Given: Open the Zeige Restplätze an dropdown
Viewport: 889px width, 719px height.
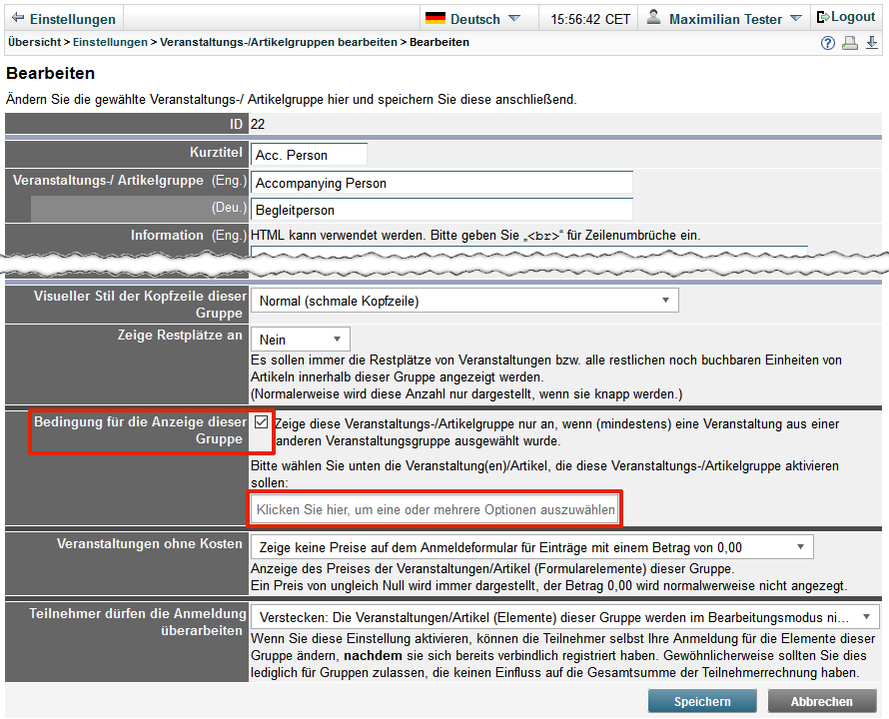Looking at the screenshot, I should pyautogui.click(x=300, y=340).
